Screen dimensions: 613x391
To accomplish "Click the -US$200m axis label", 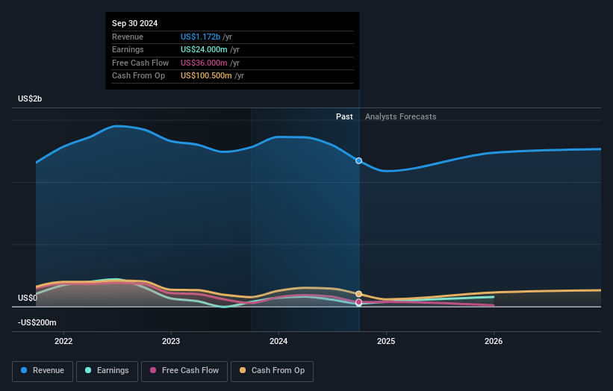I will pos(37,322).
